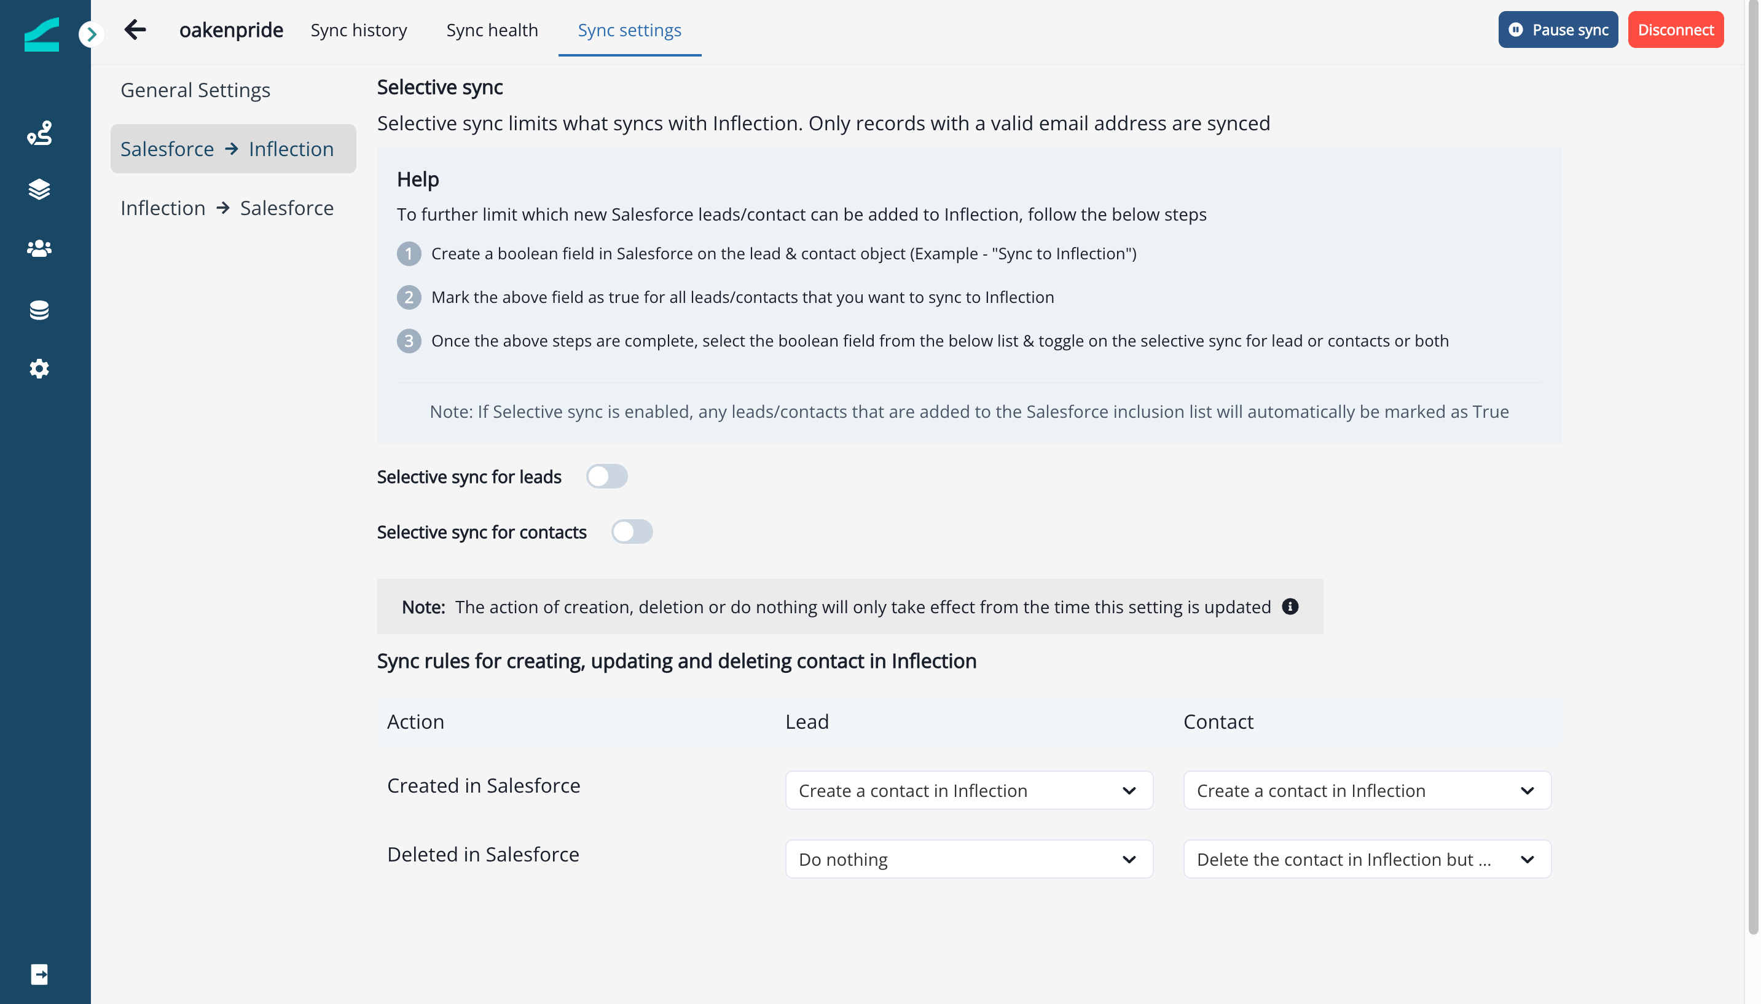Viewport: 1761px width, 1004px height.
Task: Switch to the Sync history tab
Action: pyautogui.click(x=359, y=30)
